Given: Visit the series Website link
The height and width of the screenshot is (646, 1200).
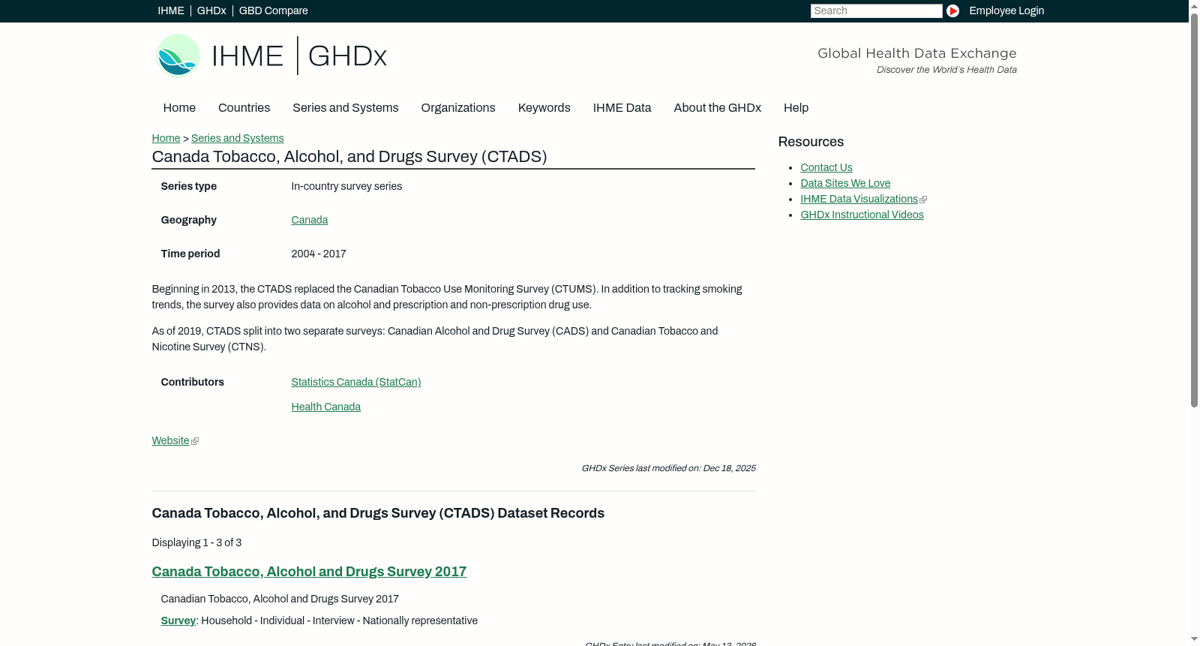Looking at the screenshot, I should (x=170, y=440).
